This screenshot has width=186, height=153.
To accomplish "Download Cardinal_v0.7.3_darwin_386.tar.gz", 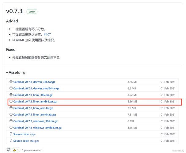I will pos(34,82).
